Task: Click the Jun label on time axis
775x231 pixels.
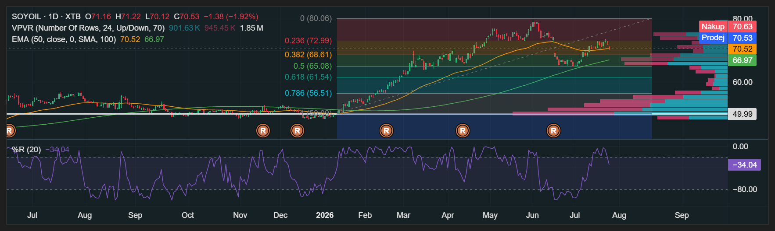Action: [x=532, y=215]
